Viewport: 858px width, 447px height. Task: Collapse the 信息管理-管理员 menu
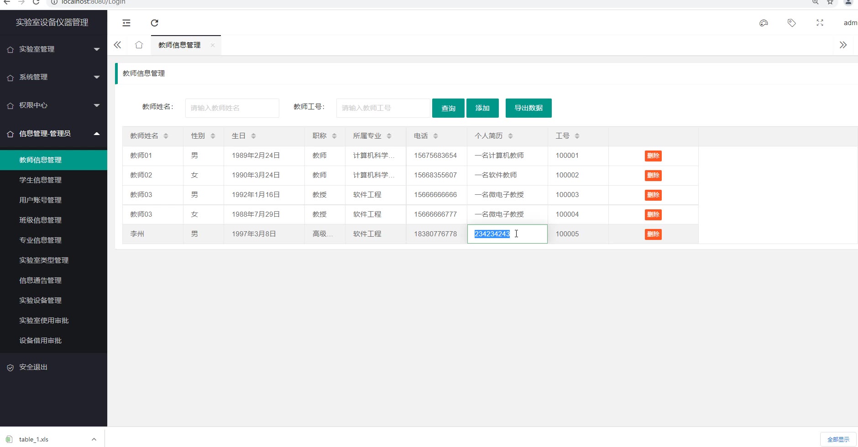(x=53, y=134)
